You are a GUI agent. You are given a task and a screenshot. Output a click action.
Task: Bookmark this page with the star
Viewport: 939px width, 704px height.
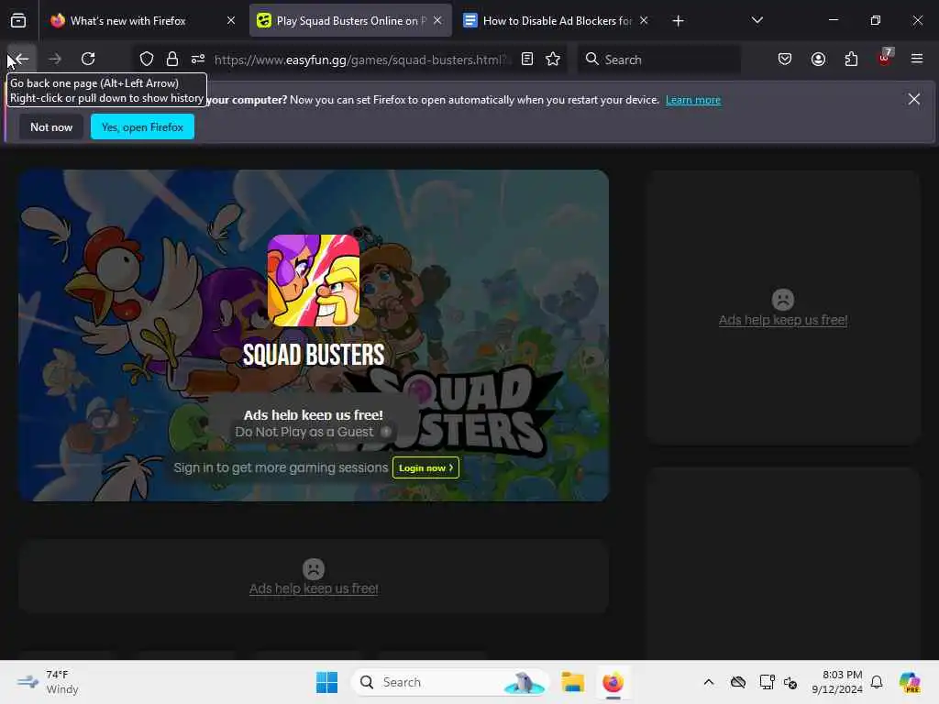coord(553,59)
